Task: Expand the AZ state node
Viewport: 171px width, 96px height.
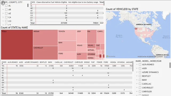Action: pos(3,13)
